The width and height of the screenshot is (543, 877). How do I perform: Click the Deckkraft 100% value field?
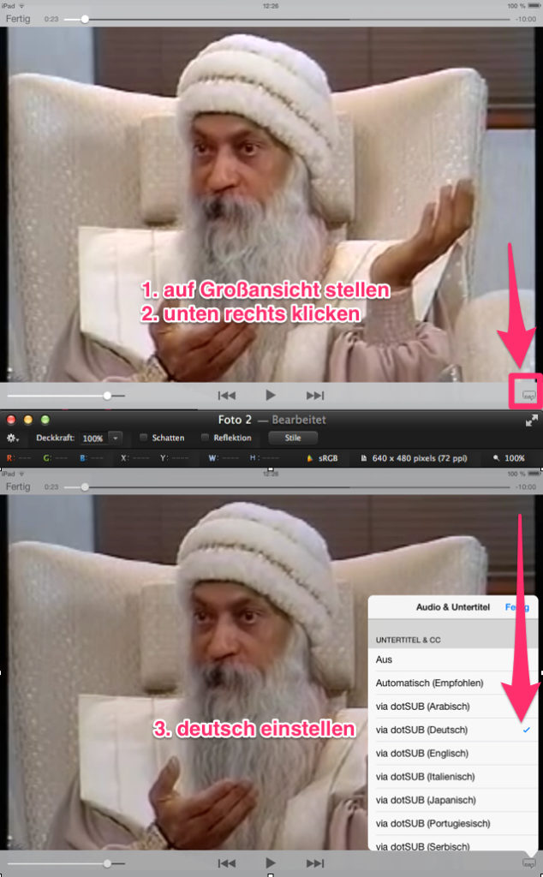click(x=93, y=438)
